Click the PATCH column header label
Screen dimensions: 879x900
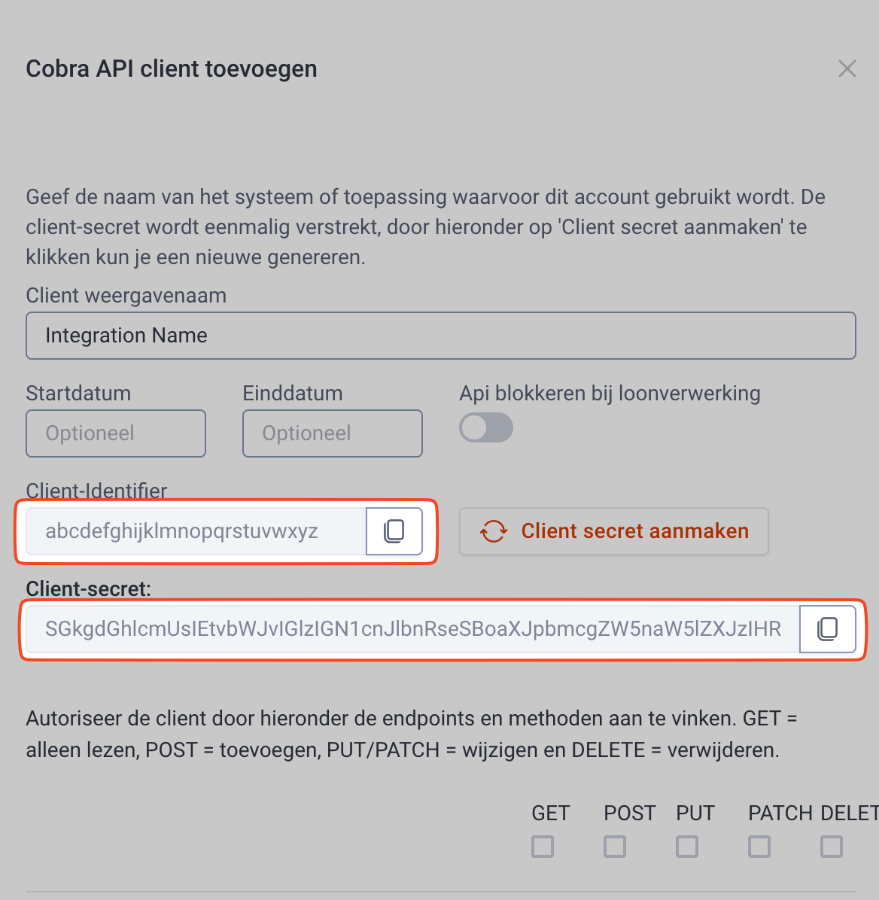click(x=780, y=813)
